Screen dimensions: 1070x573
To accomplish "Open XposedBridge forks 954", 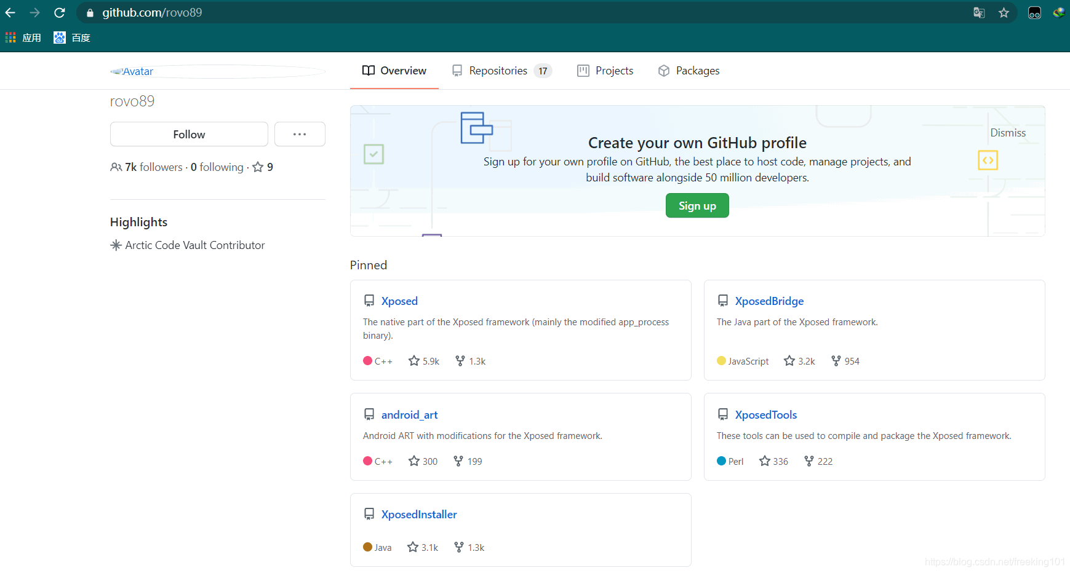I will tap(845, 361).
